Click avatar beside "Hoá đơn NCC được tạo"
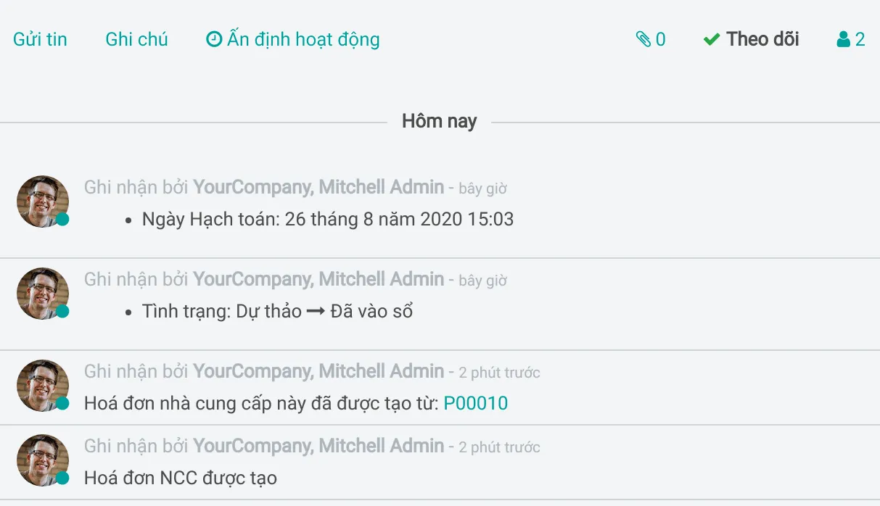 42,460
